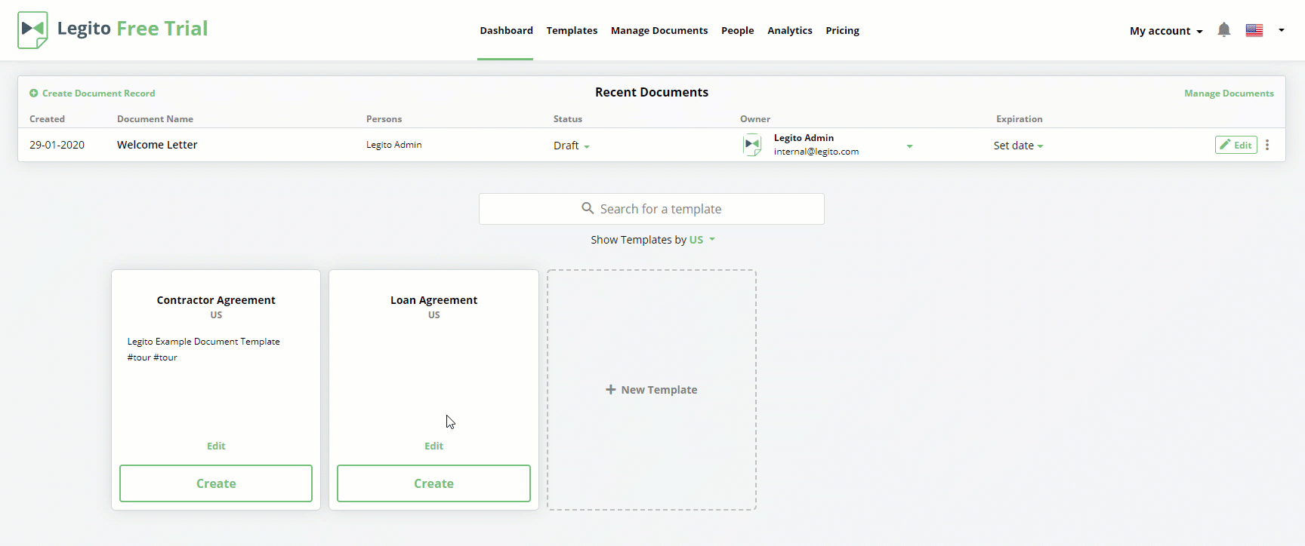Click the magnifier icon in template search
Screen dimensions: 1305x546
[588, 208]
